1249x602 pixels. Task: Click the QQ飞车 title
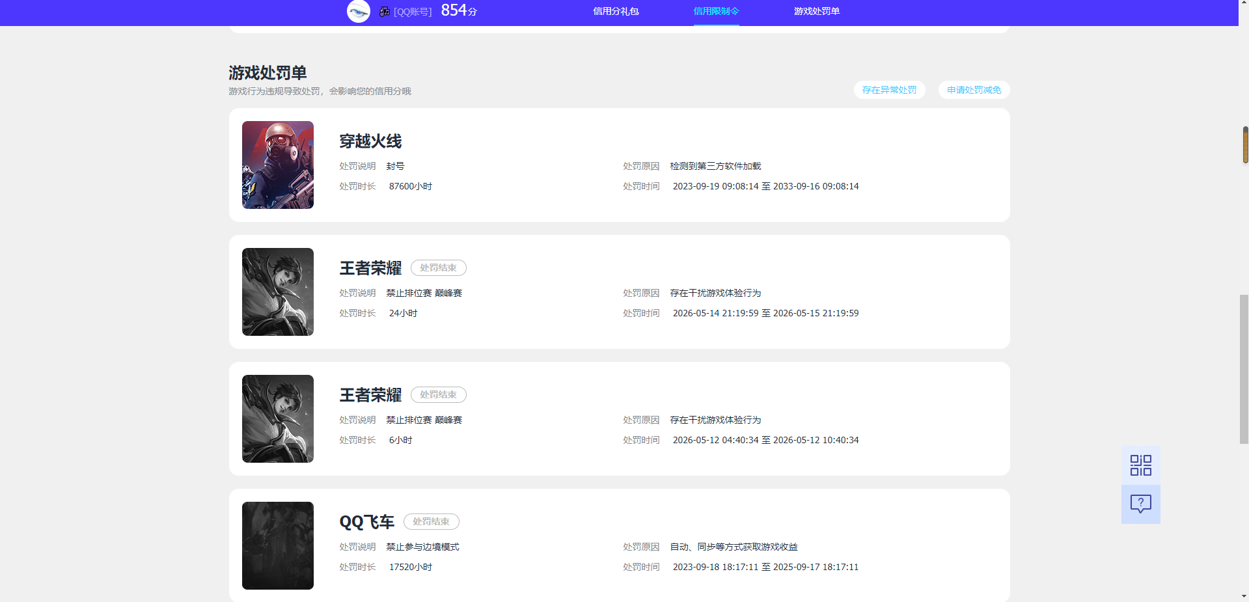click(367, 522)
